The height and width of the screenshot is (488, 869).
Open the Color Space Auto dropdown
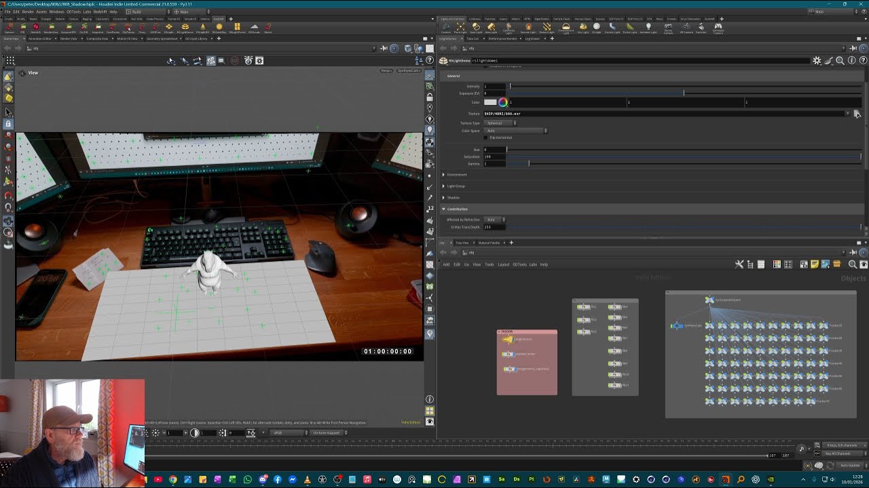[x=515, y=130]
